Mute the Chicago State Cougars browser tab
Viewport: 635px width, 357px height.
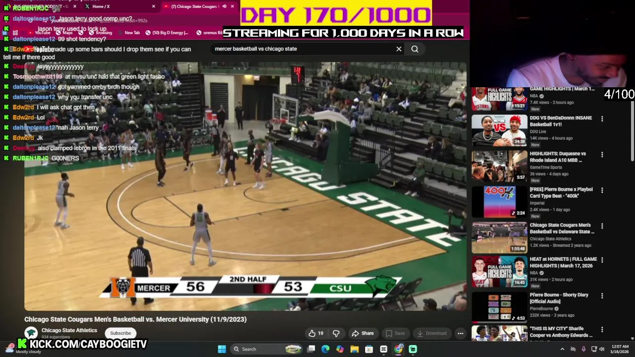point(224,6)
